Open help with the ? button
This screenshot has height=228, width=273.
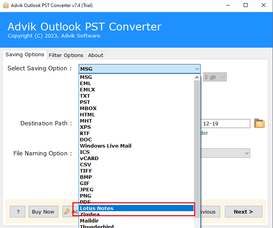pos(18,212)
